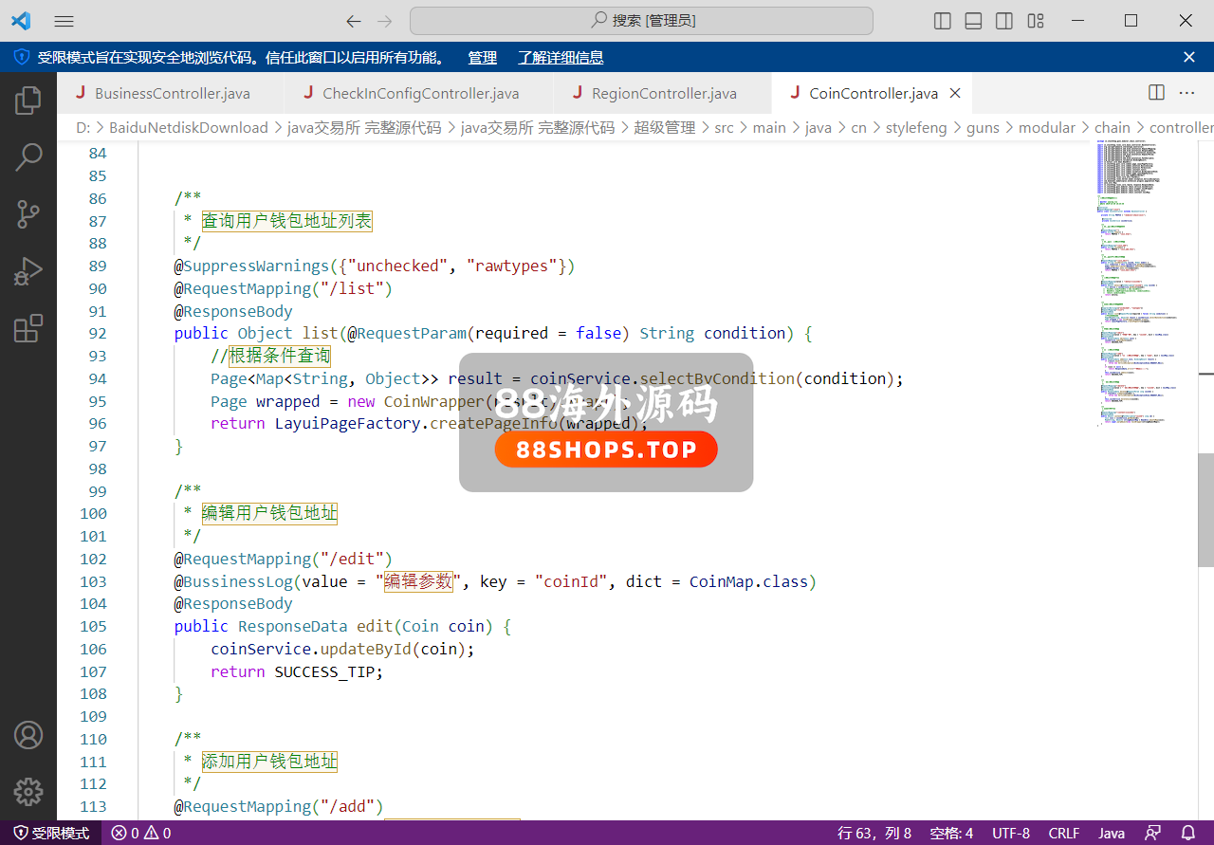This screenshot has height=845, width=1214.
Task: Click the 搜索 command center search box
Action: tap(641, 21)
